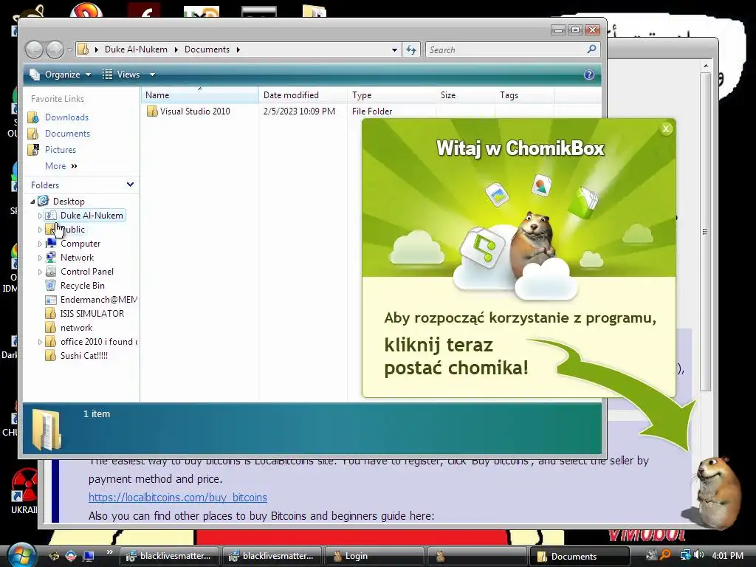The width and height of the screenshot is (756, 567).
Task: Click the UKRAI radiation desktop shortcut icon
Action: 24,486
